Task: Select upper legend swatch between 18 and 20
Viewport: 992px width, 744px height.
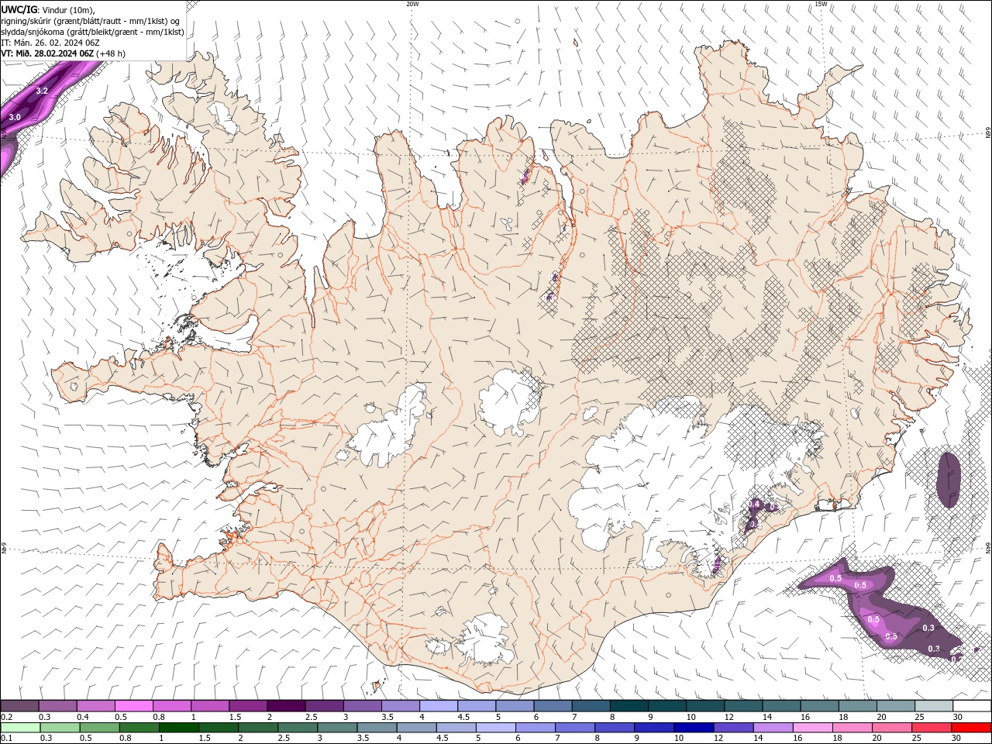Action: (x=857, y=705)
